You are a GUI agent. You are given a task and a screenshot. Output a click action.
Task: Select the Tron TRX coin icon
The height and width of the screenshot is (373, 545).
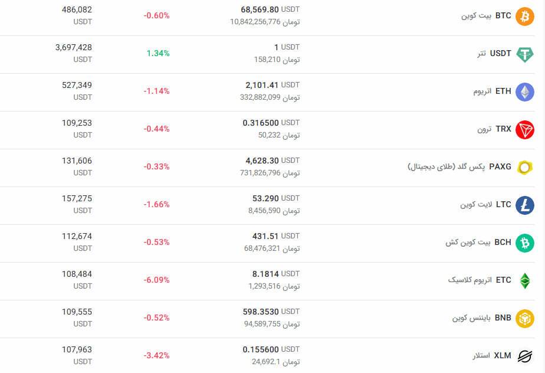pos(524,129)
